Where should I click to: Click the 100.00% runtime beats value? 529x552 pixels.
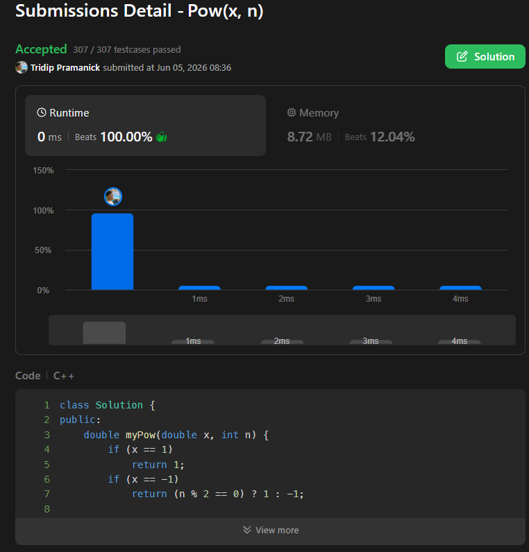[x=126, y=137]
